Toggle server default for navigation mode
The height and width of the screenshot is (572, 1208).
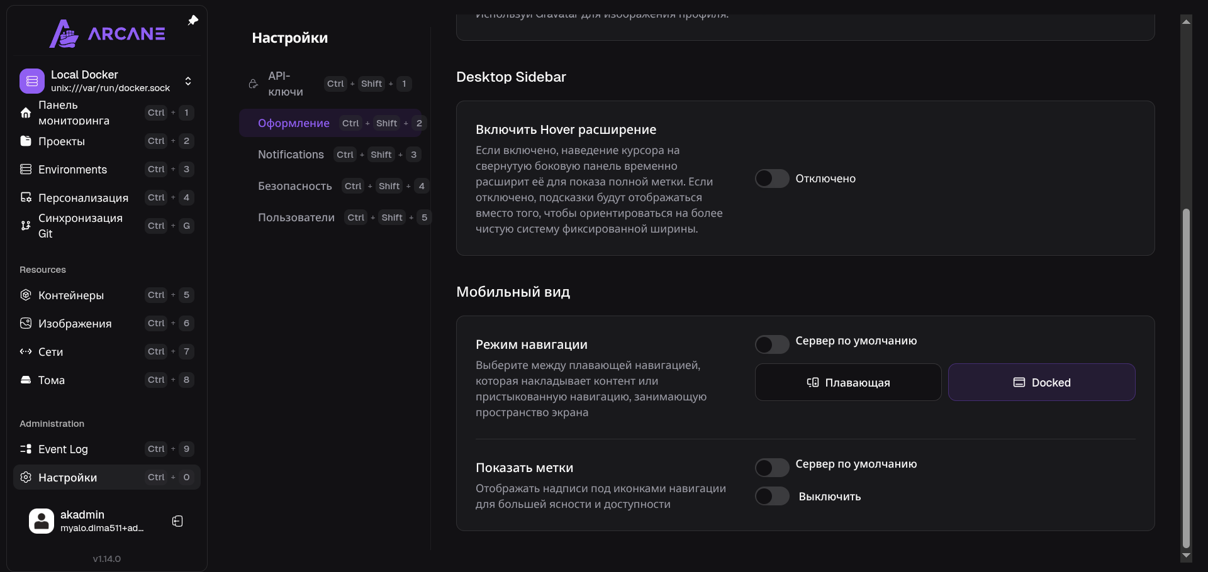(x=772, y=344)
